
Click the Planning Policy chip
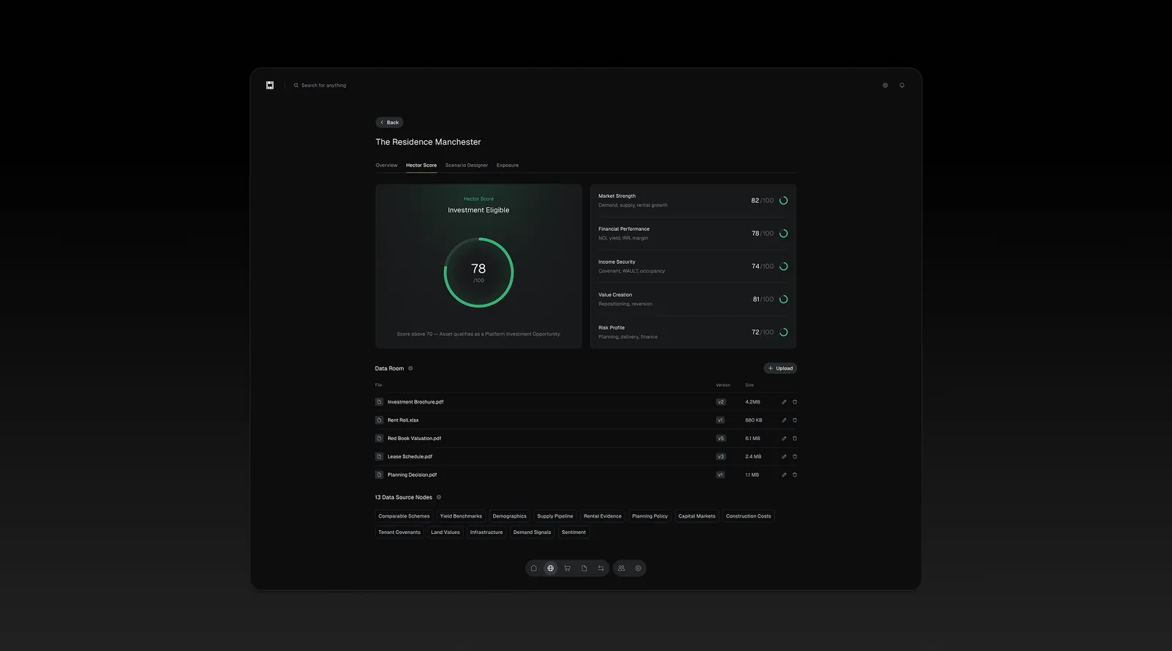[650, 516]
